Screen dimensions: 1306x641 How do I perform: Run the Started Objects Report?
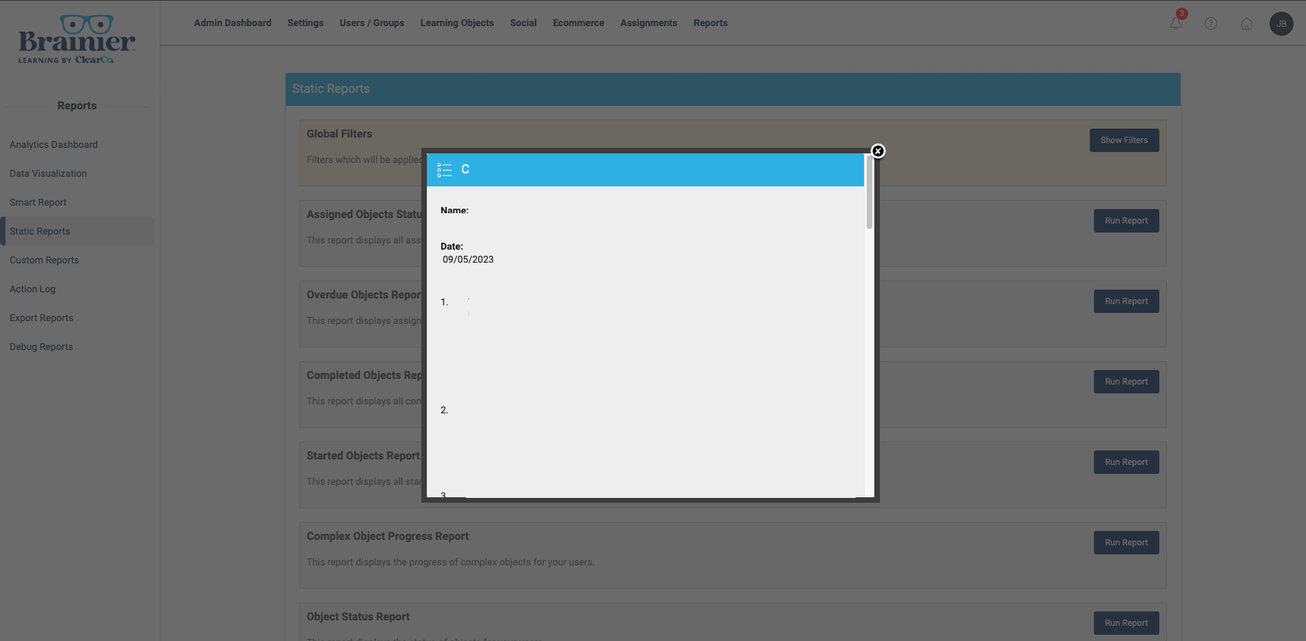pyautogui.click(x=1126, y=462)
